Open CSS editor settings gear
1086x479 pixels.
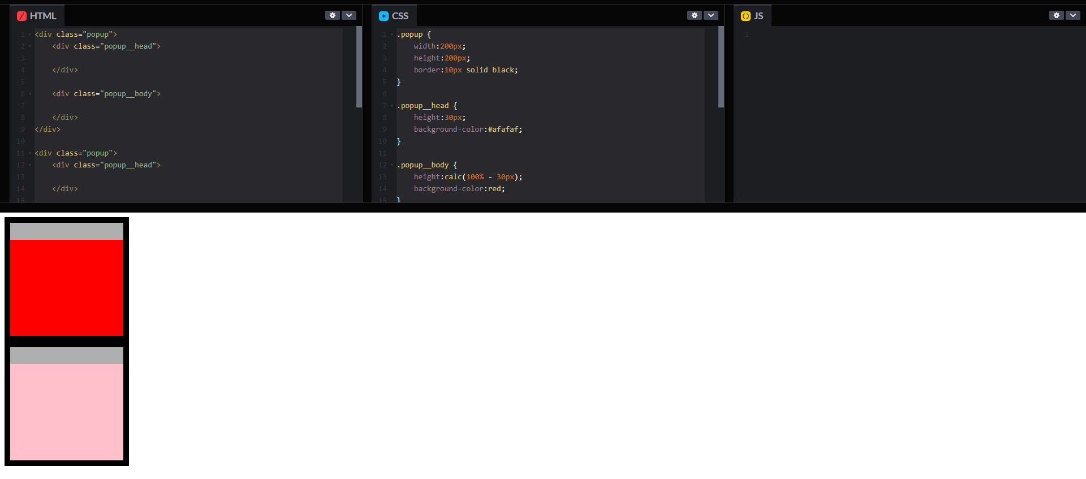click(695, 15)
